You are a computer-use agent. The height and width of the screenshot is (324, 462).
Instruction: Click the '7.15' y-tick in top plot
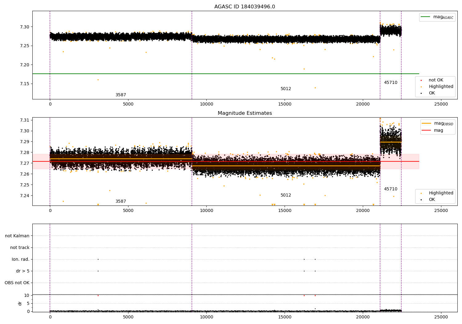(x=25, y=84)
